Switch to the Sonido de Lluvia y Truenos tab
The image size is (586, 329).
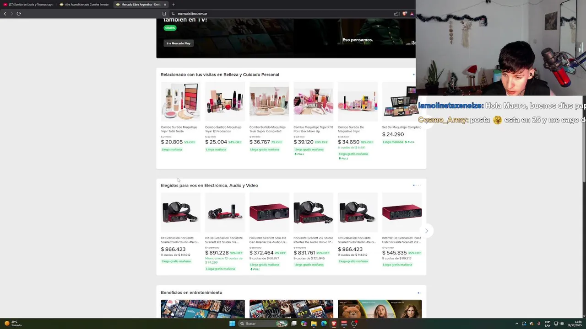point(28,5)
